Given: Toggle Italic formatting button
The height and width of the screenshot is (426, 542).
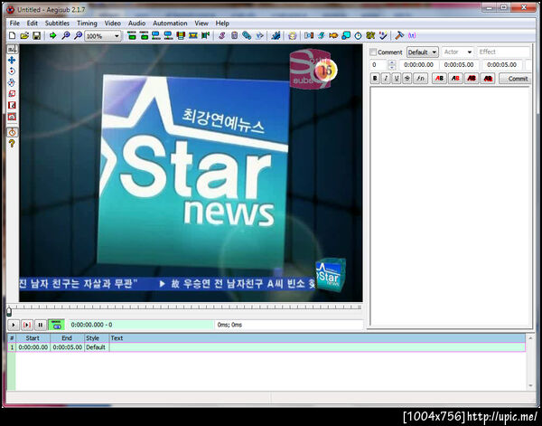Looking at the screenshot, I should pyautogui.click(x=386, y=79).
